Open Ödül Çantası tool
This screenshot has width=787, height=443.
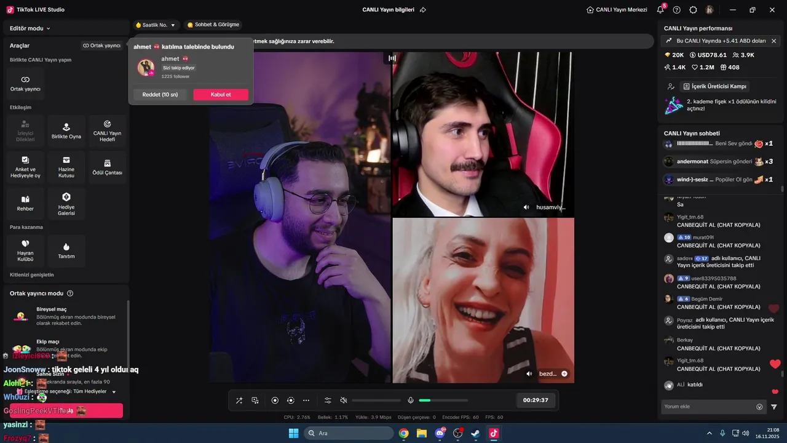(x=107, y=167)
